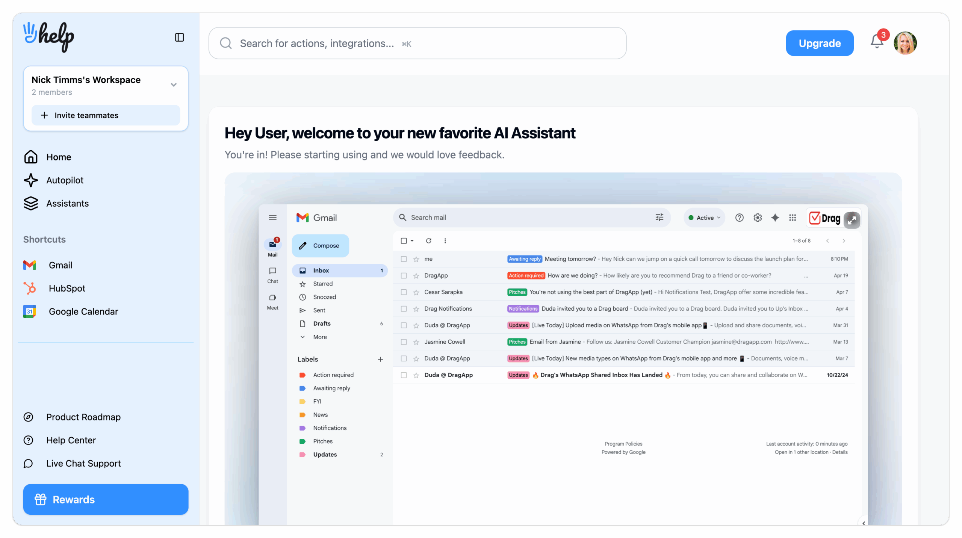Select the 10/22/24 Duda @ DragApp checkbox
This screenshot has width=962, height=538.
tap(404, 375)
